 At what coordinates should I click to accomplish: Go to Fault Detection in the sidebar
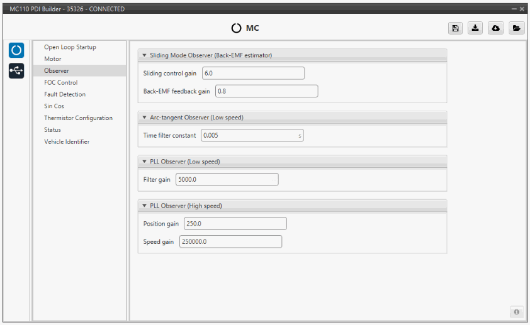(65, 94)
